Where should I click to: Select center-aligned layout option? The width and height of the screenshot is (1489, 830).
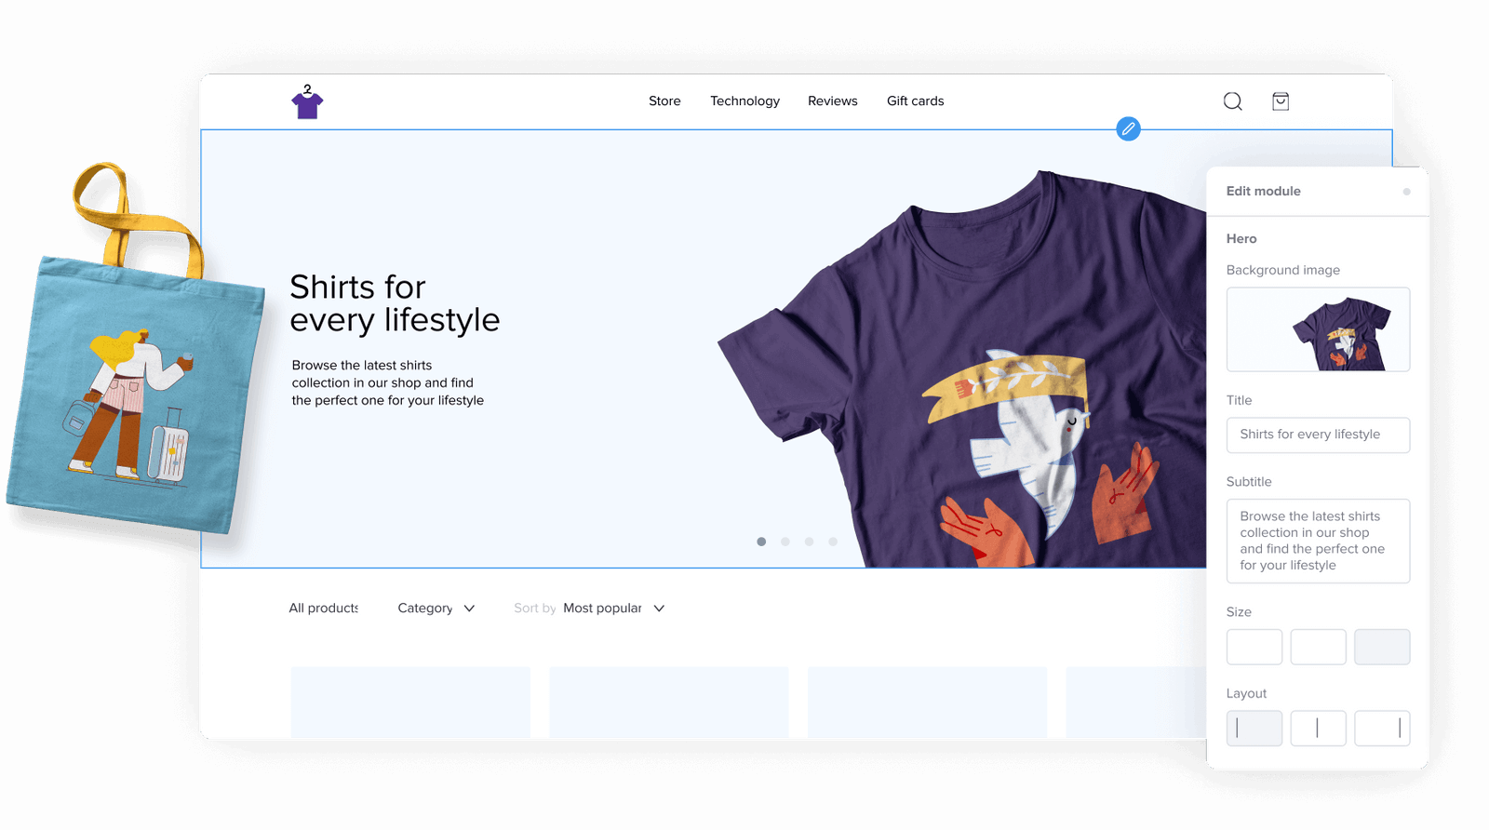(x=1318, y=729)
